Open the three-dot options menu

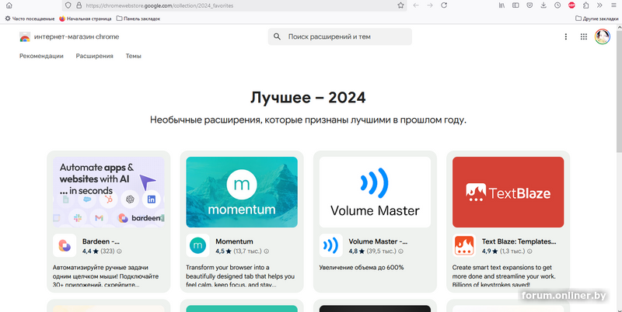pos(566,36)
